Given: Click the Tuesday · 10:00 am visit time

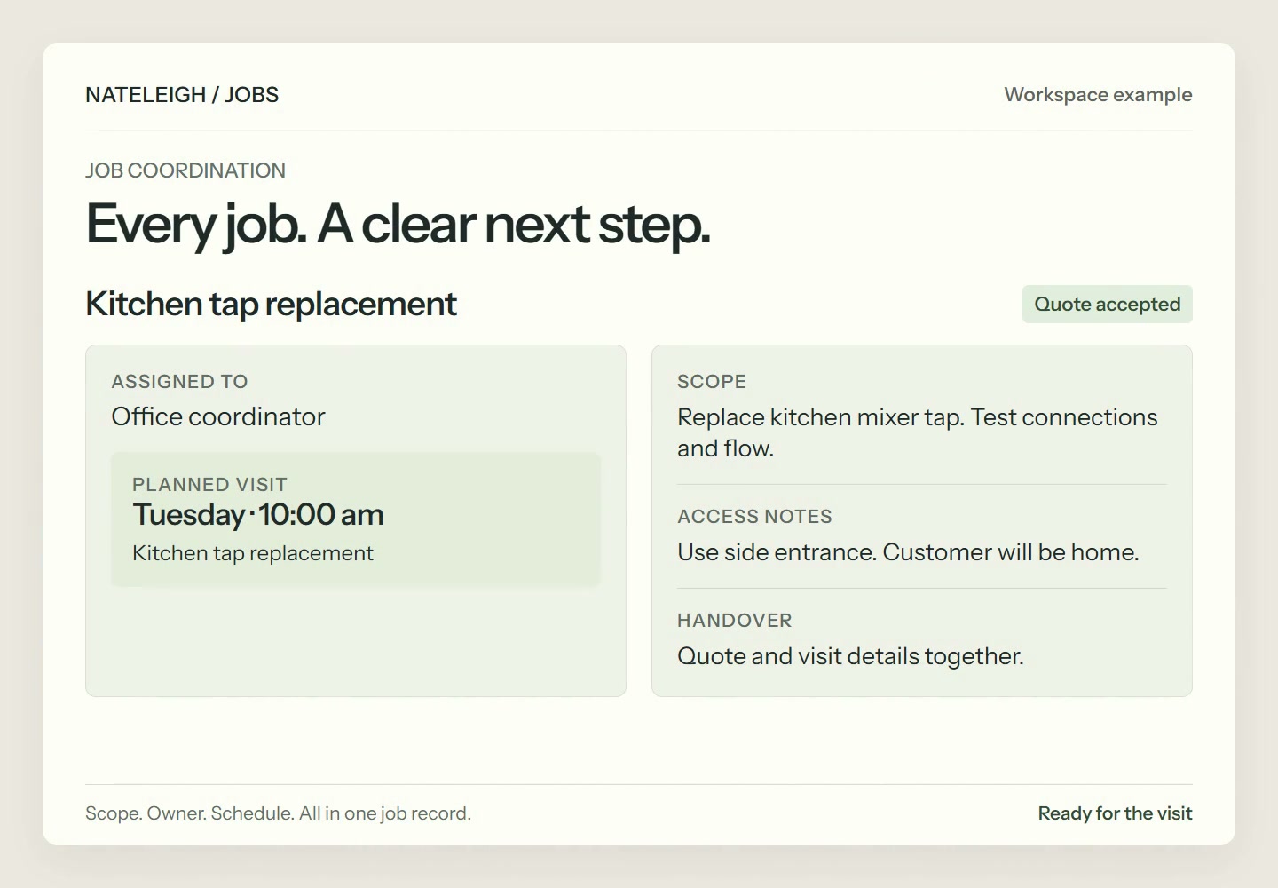Looking at the screenshot, I should coord(257,515).
